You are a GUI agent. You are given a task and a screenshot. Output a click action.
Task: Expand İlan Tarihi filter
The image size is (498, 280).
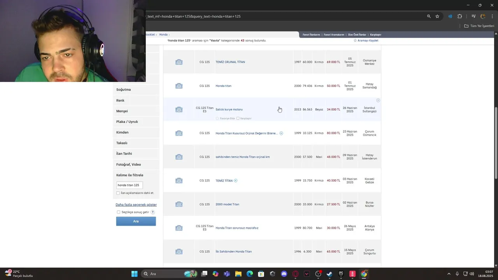click(x=136, y=154)
